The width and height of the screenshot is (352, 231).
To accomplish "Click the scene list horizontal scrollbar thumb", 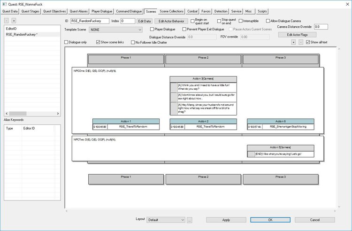I will pyautogui.click(x=18, y=114).
